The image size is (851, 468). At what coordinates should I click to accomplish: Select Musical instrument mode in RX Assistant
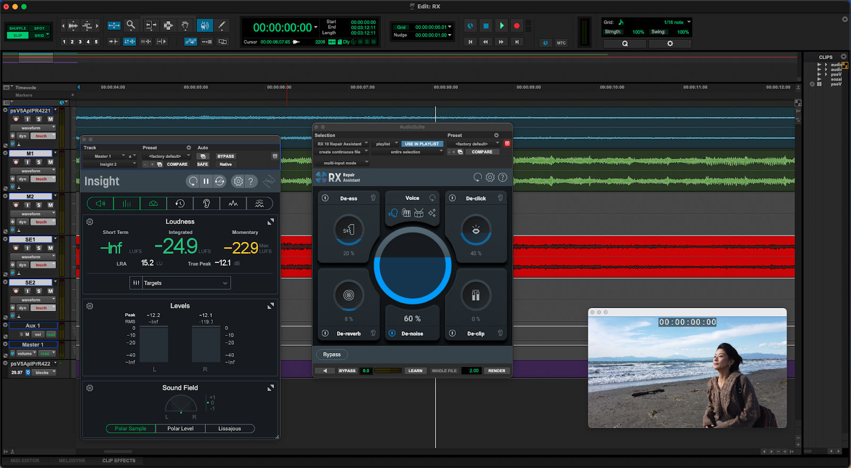pos(406,213)
